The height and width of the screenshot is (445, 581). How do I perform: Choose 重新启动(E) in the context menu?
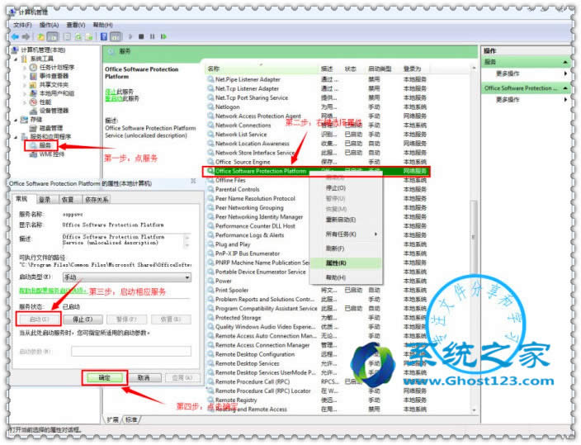pyautogui.click(x=346, y=220)
